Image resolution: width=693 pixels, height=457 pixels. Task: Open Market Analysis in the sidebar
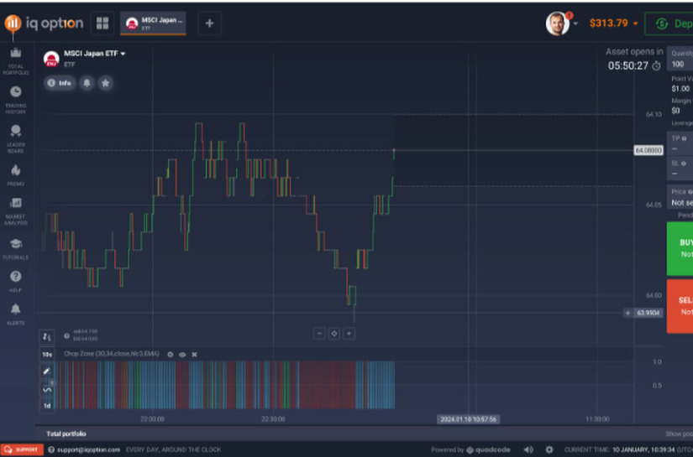pyautogui.click(x=15, y=211)
